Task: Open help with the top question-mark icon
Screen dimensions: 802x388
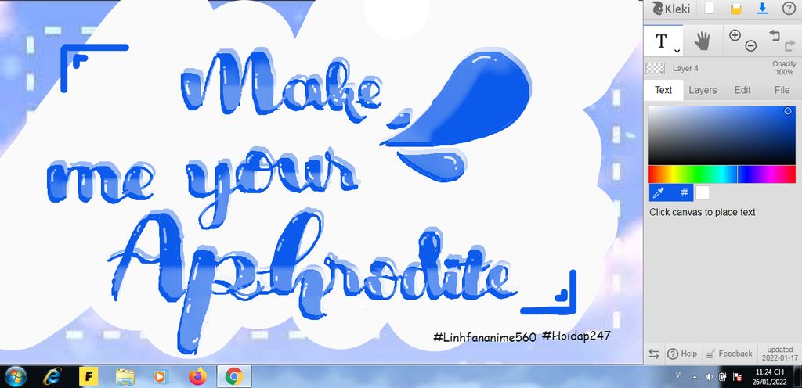Action: click(x=789, y=8)
